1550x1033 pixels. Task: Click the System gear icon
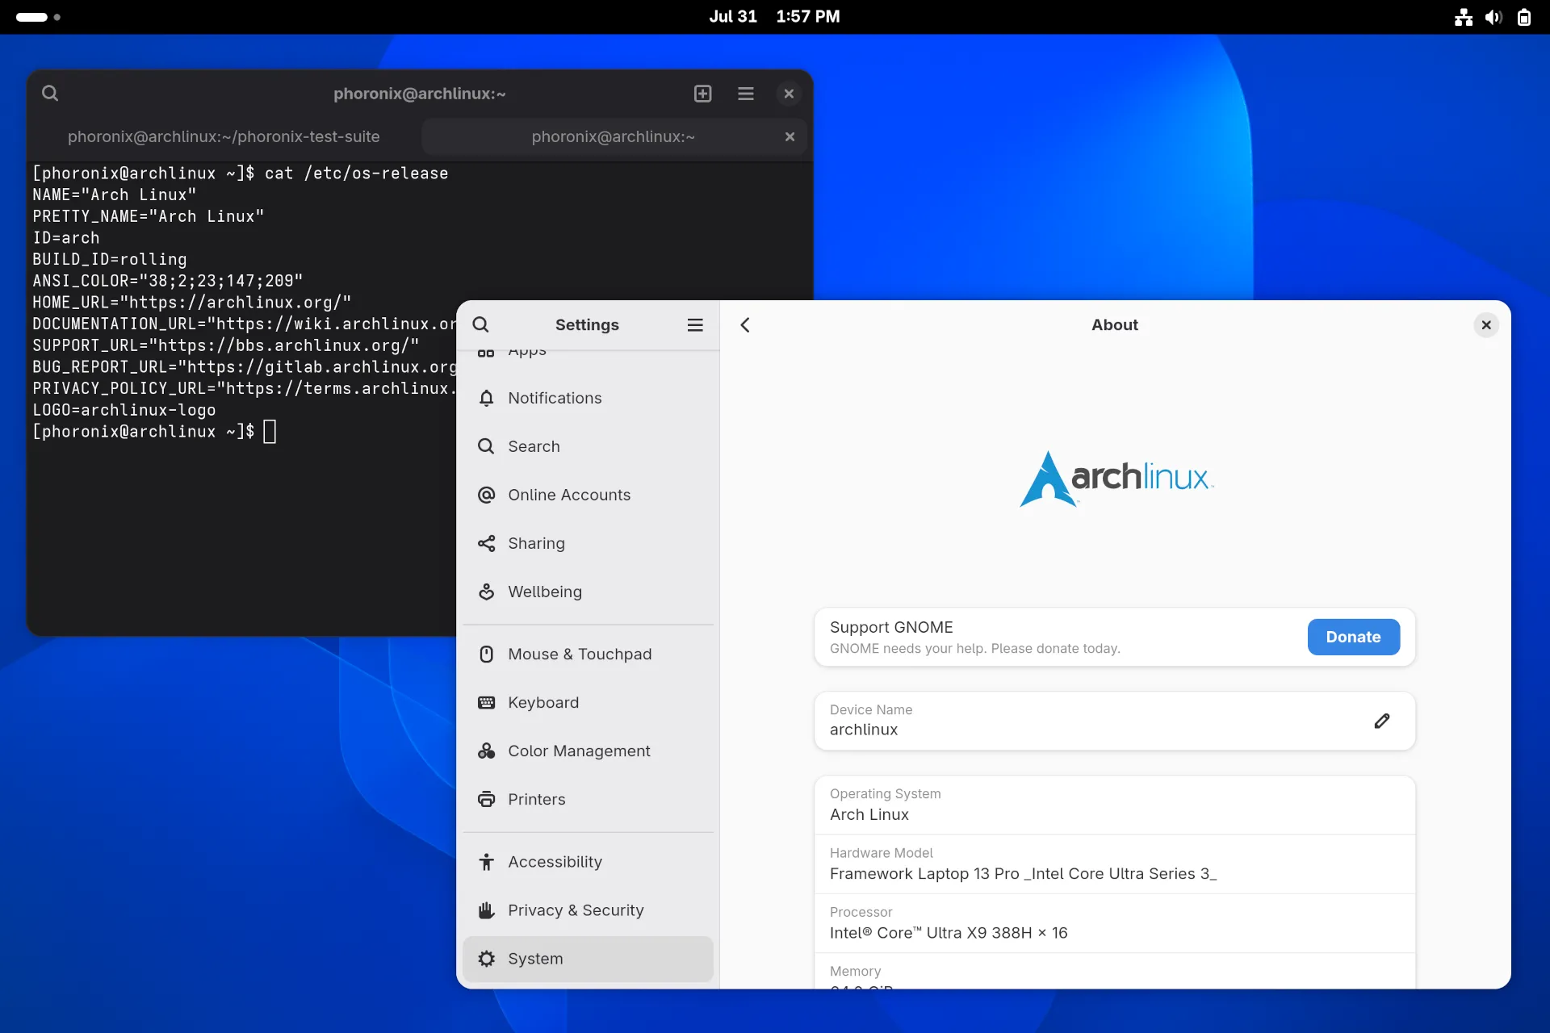pyautogui.click(x=486, y=959)
